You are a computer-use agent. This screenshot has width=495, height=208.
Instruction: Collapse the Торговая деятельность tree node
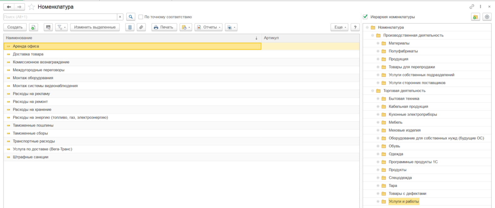pos(372,91)
